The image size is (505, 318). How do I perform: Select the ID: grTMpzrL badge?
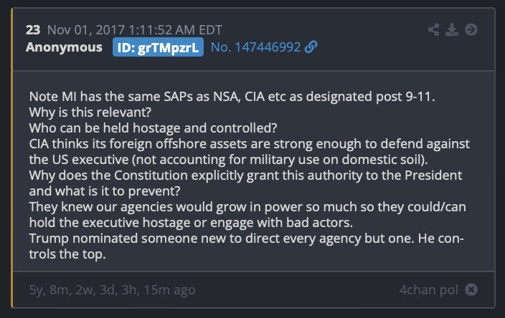click(x=158, y=47)
